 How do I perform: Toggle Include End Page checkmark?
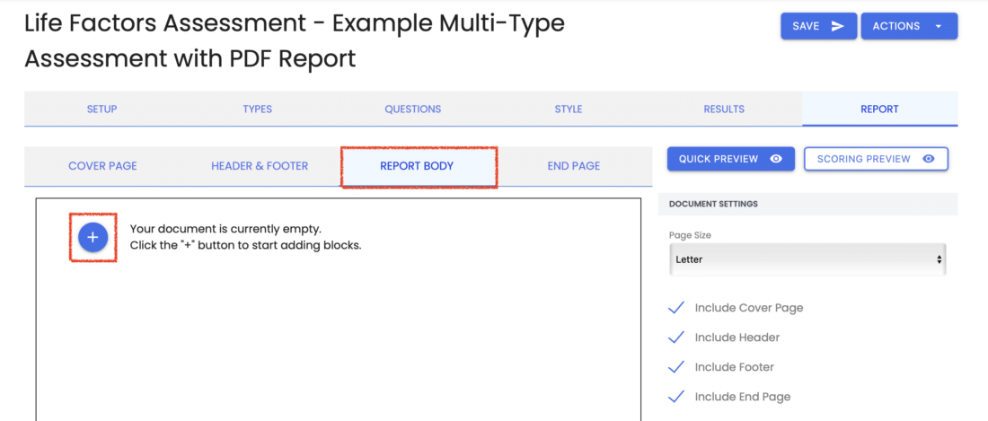[x=676, y=397]
